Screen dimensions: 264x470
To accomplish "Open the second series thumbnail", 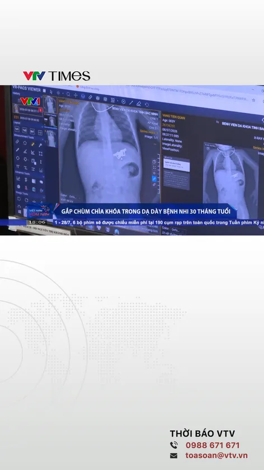I will pyautogui.click(x=50, y=121).
